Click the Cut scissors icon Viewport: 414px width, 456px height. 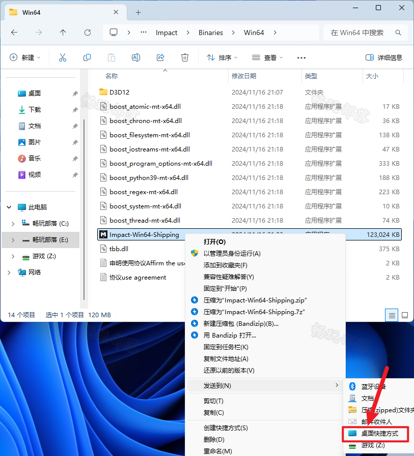click(x=62, y=57)
